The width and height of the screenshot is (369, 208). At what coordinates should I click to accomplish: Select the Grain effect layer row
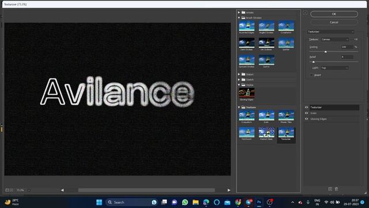[334, 113]
